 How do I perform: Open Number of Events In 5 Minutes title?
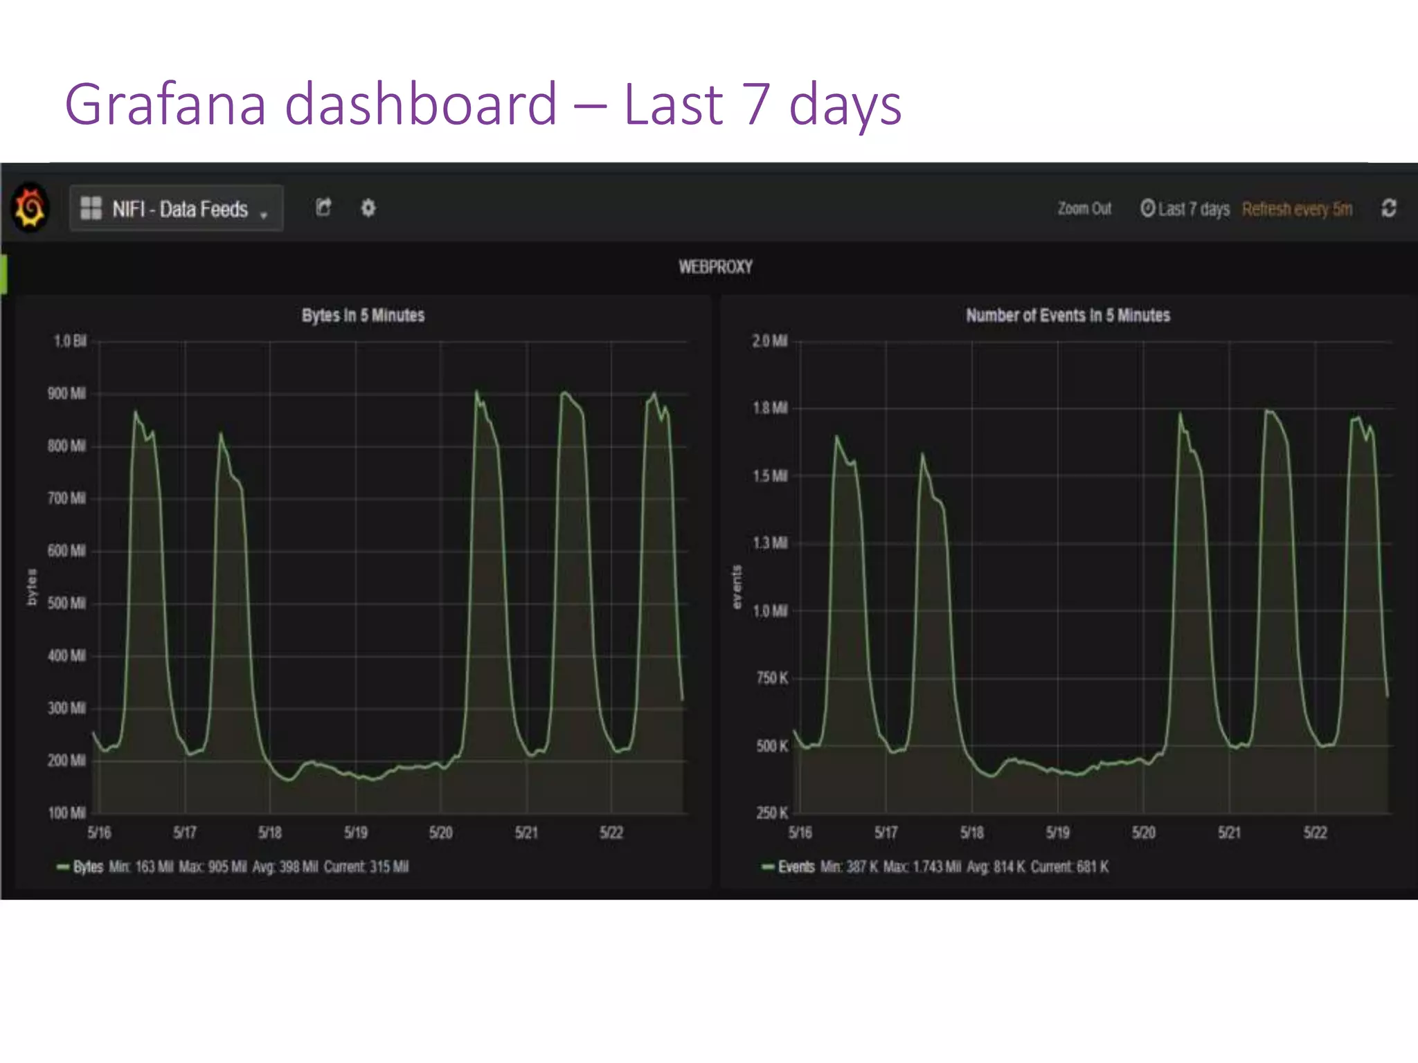click(x=1068, y=316)
